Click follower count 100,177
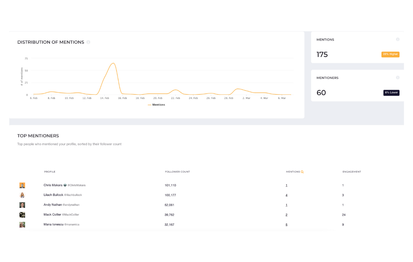The image size is (413, 262). (x=170, y=195)
